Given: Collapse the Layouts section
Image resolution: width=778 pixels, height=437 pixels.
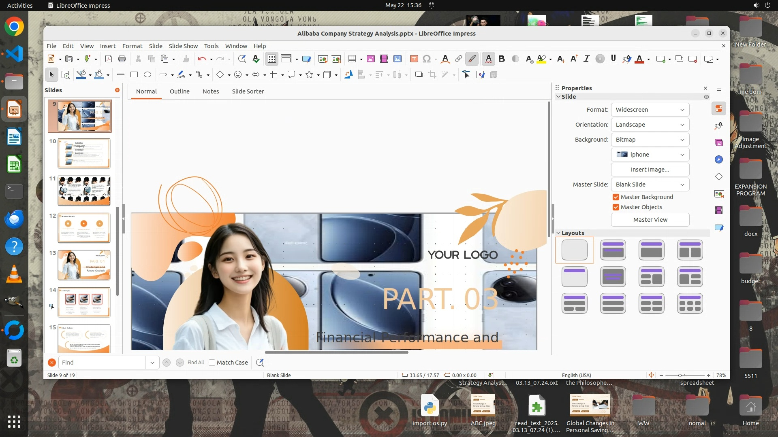Looking at the screenshot, I should [558, 233].
